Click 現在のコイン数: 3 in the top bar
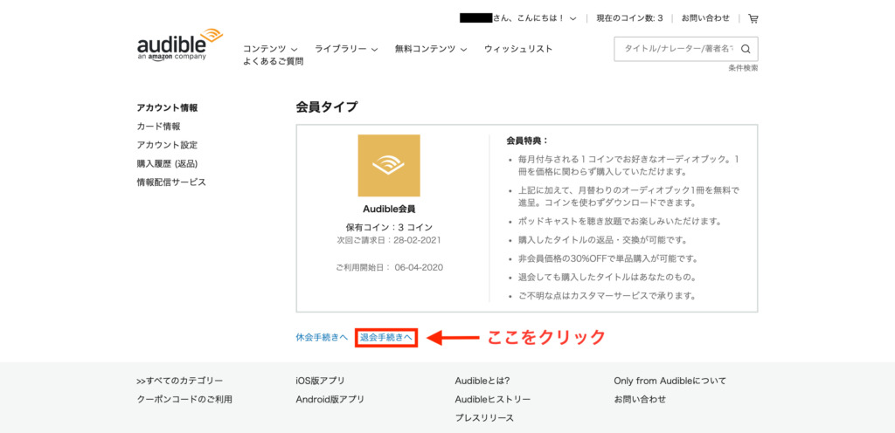The width and height of the screenshot is (895, 433). [x=629, y=18]
